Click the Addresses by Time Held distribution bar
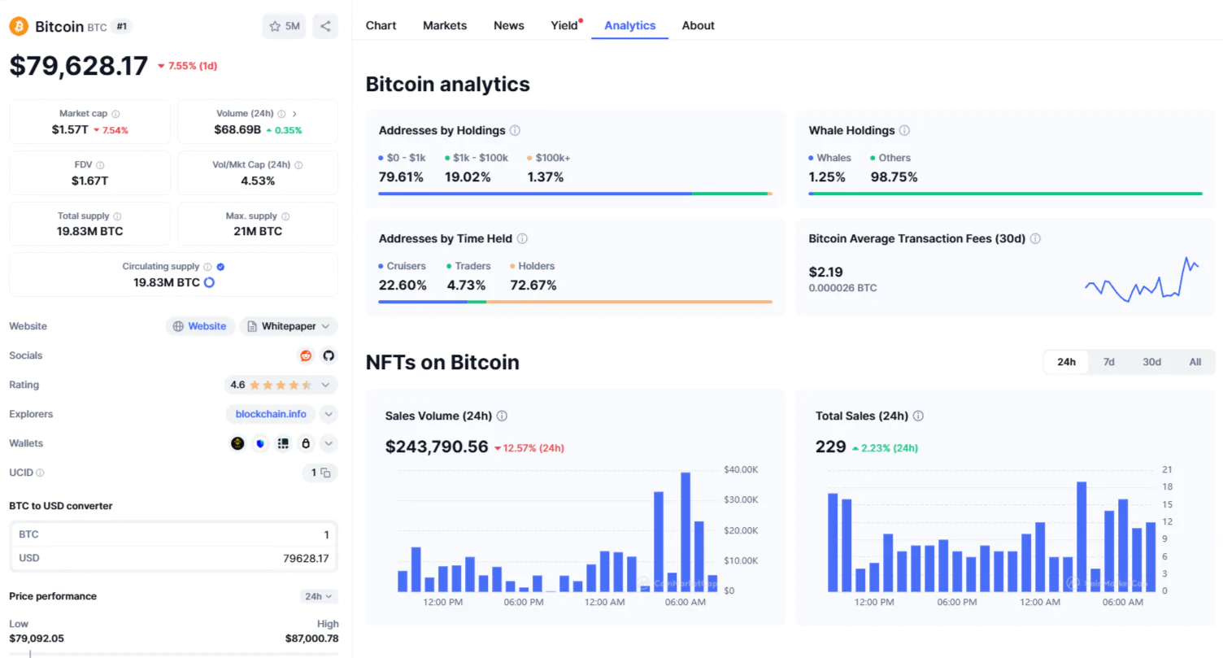The image size is (1223, 658). point(576,302)
